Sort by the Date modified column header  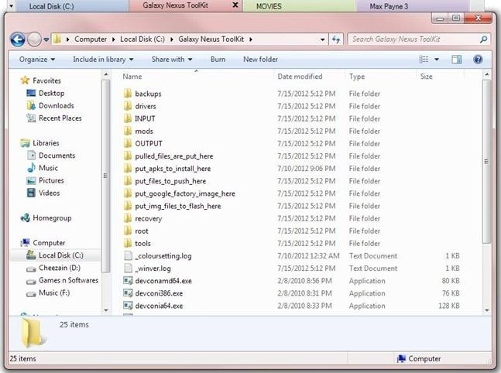pos(300,77)
